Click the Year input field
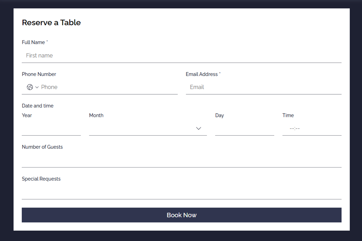This screenshot has width=362, height=241. click(x=51, y=128)
